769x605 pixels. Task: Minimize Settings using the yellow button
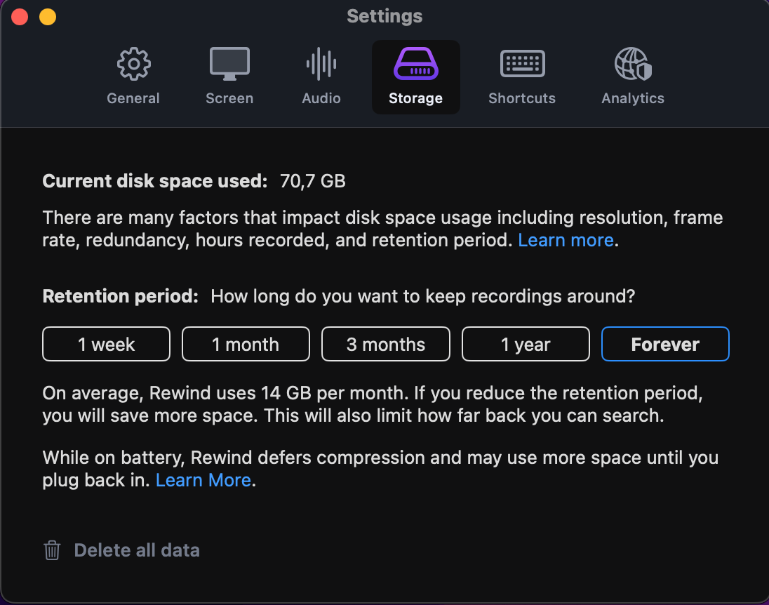tap(48, 17)
